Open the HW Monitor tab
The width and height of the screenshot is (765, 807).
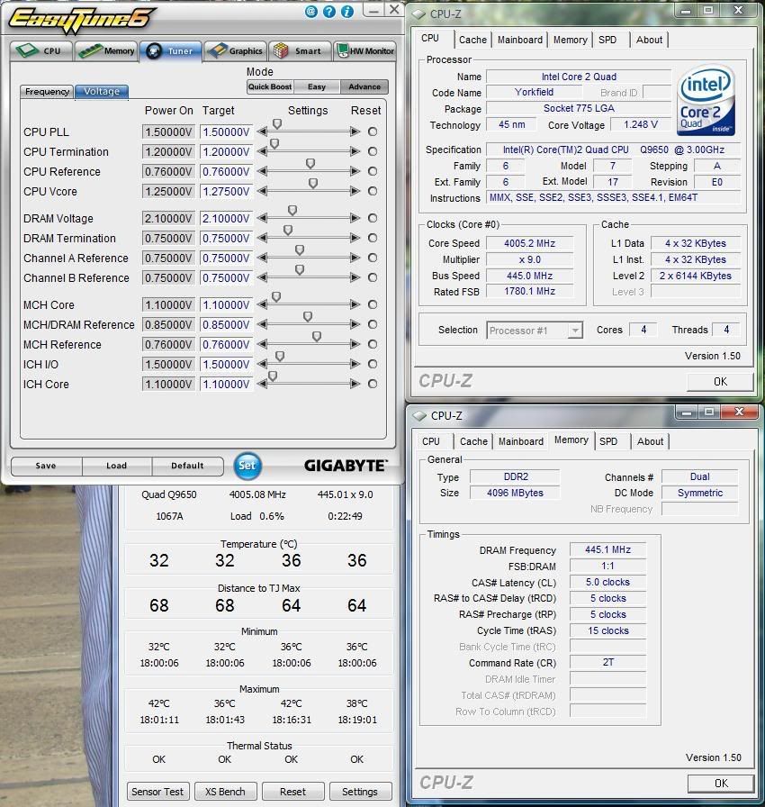[365, 51]
